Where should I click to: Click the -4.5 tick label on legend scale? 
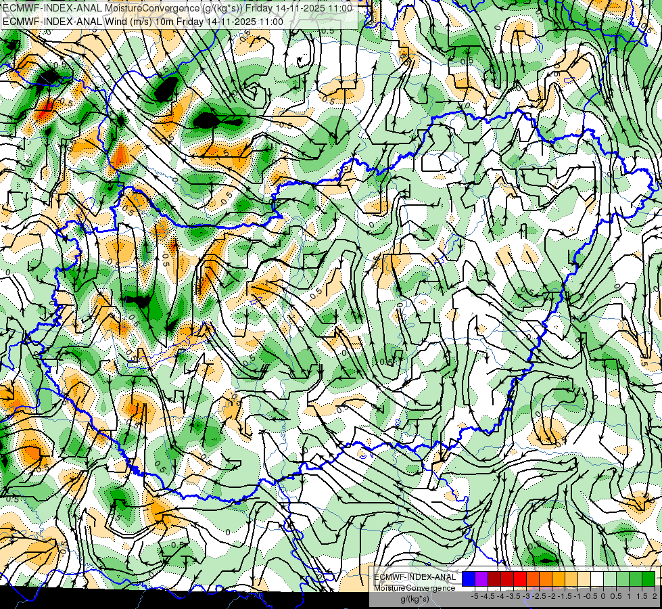point(488,596)
